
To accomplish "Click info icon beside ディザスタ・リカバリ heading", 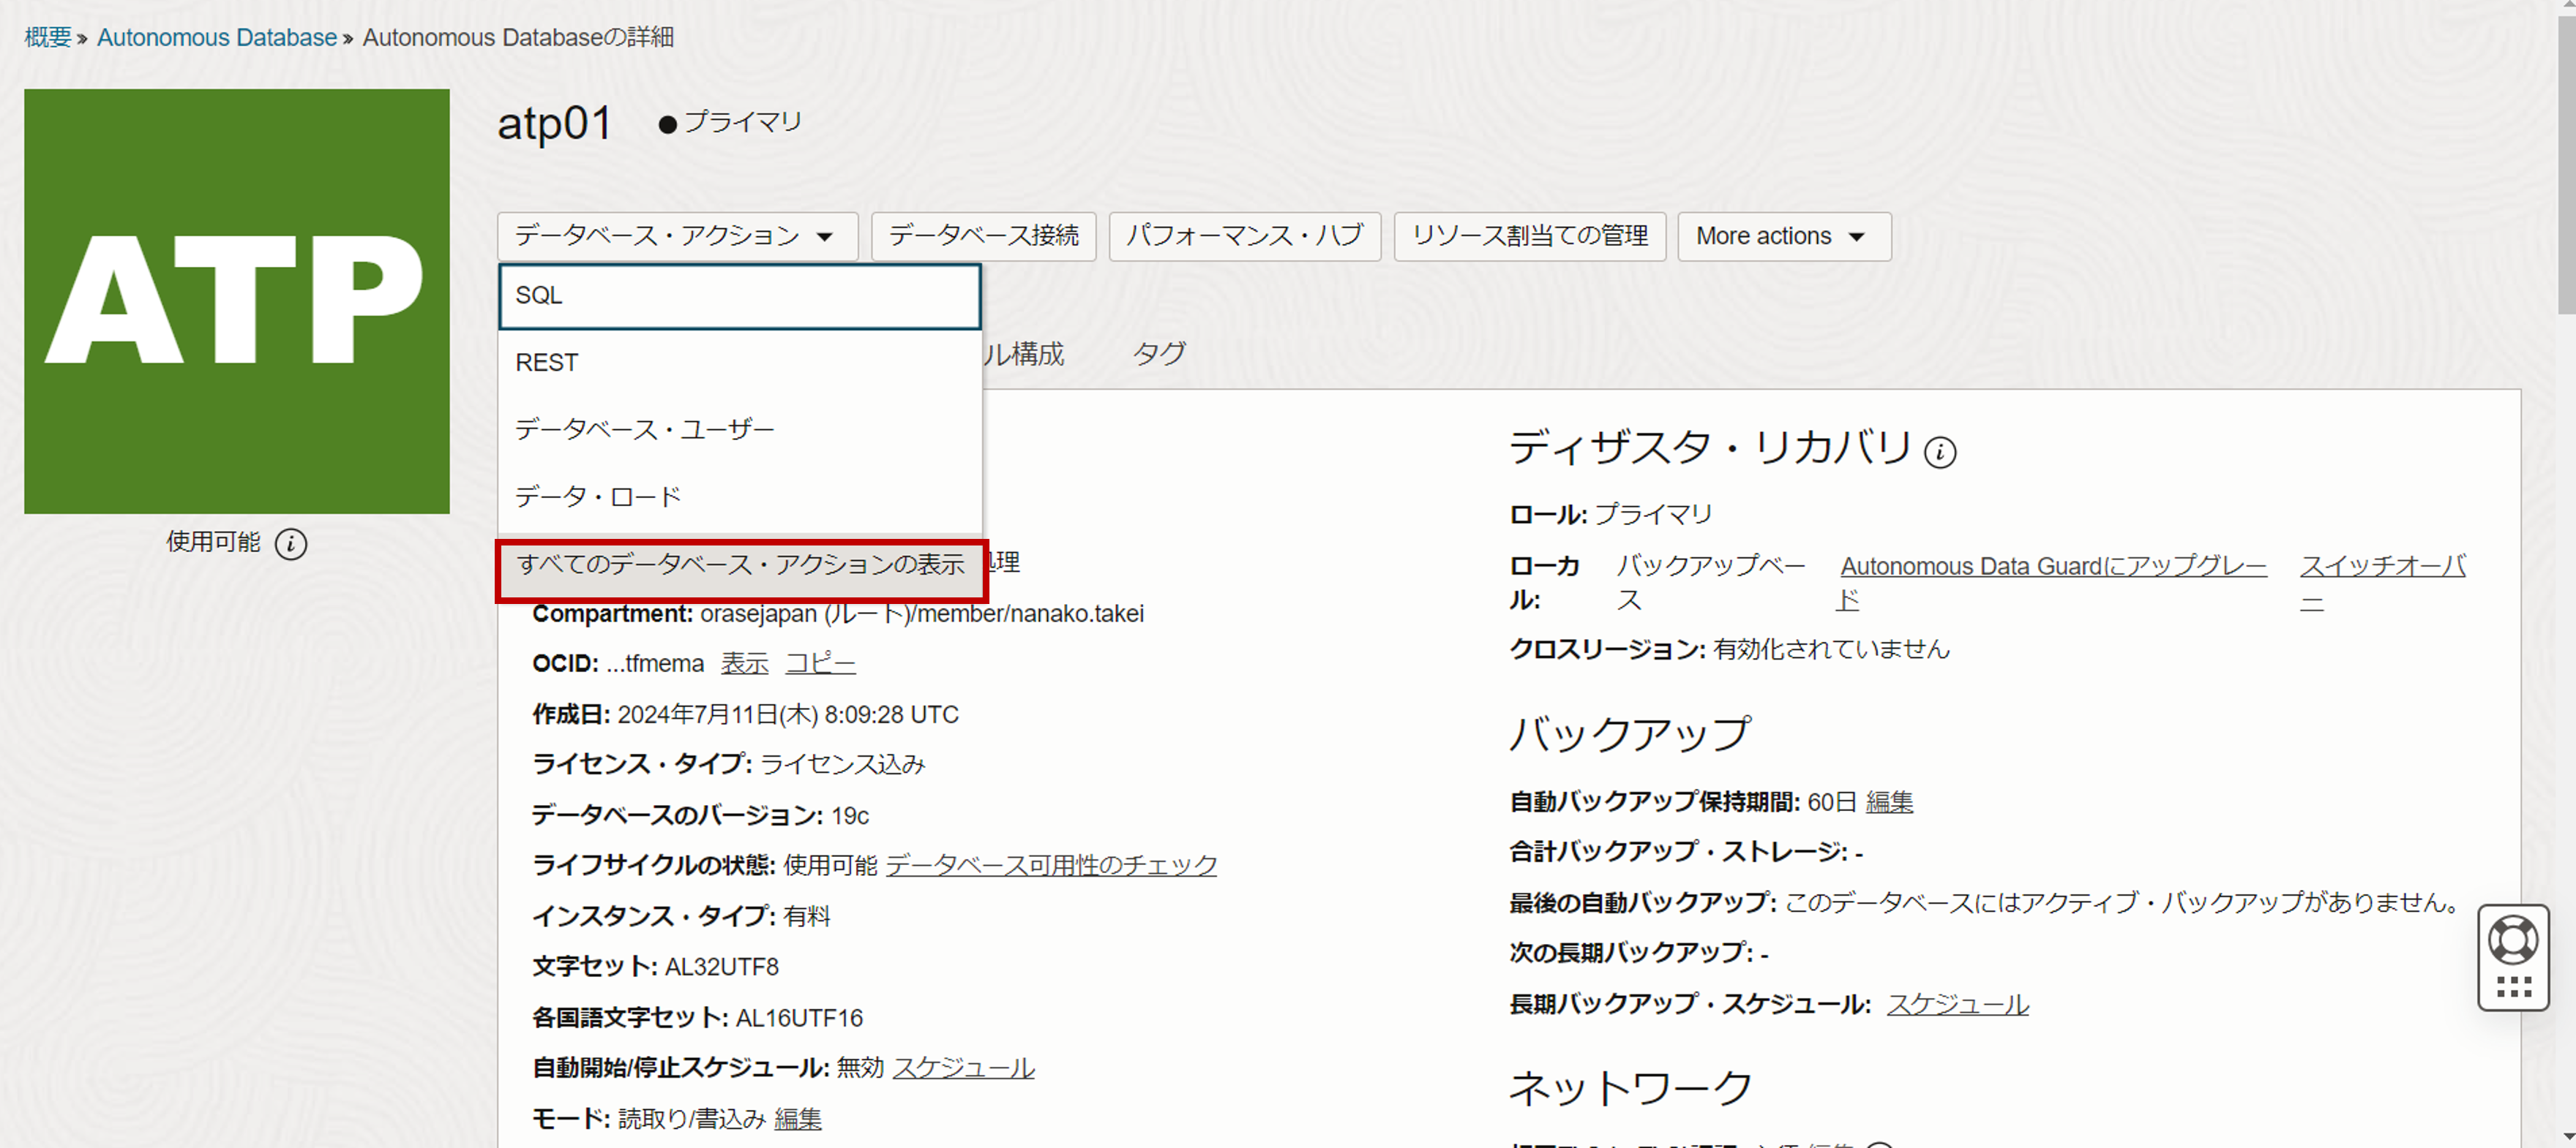I will click(1940, 453).
